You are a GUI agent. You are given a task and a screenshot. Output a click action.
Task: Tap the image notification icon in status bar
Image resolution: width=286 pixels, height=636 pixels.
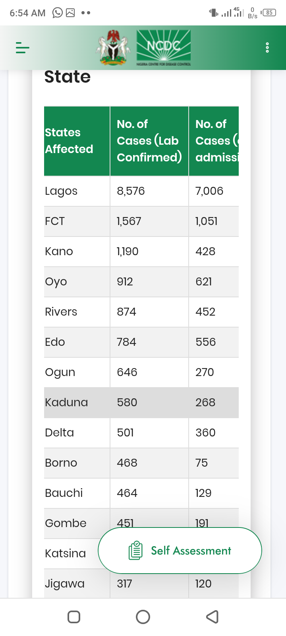(x=70, y=13)
